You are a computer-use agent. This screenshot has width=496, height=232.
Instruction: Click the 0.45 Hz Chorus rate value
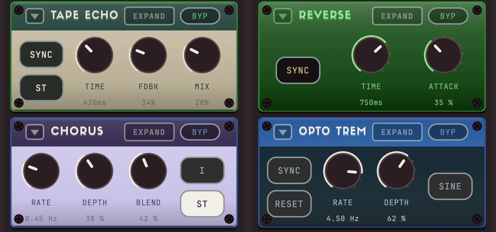pos(41,219)
